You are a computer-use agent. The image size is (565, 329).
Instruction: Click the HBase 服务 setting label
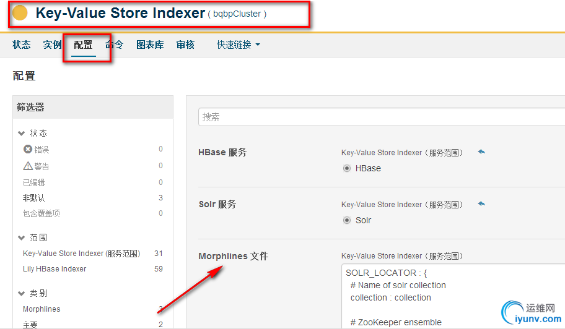coord(222,153)
